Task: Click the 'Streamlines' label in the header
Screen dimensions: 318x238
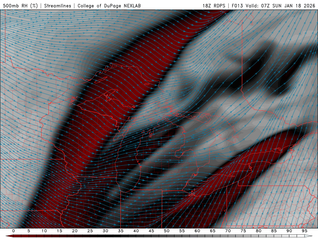Action: coord(58,6)
